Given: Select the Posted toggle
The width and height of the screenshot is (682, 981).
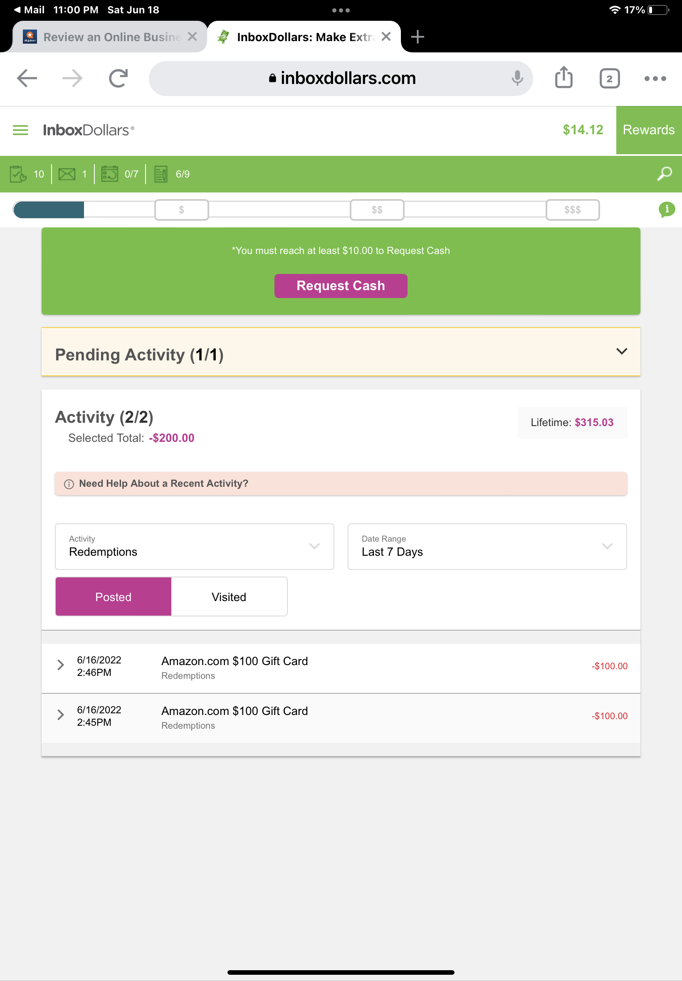Looking at the screenshot, I should click(113, 596).
